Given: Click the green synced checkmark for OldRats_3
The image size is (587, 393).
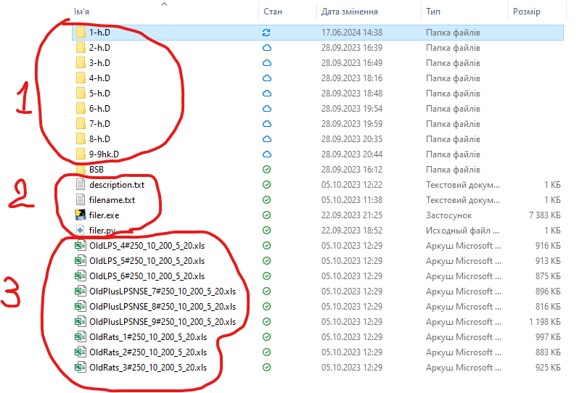Looking at the screenshot, I should click(x=266, y=368).
